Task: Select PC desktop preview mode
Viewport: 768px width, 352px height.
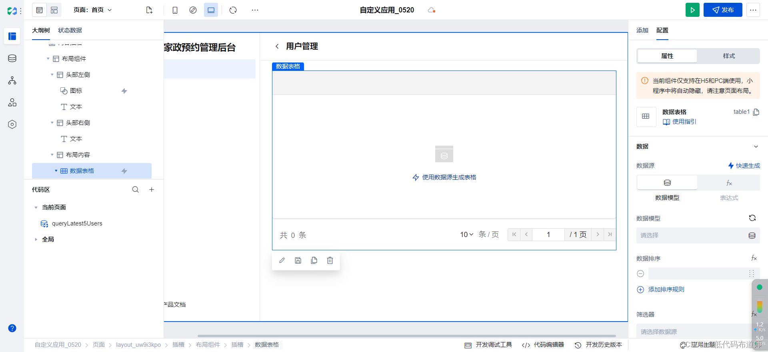Action: tap(211, 10)
